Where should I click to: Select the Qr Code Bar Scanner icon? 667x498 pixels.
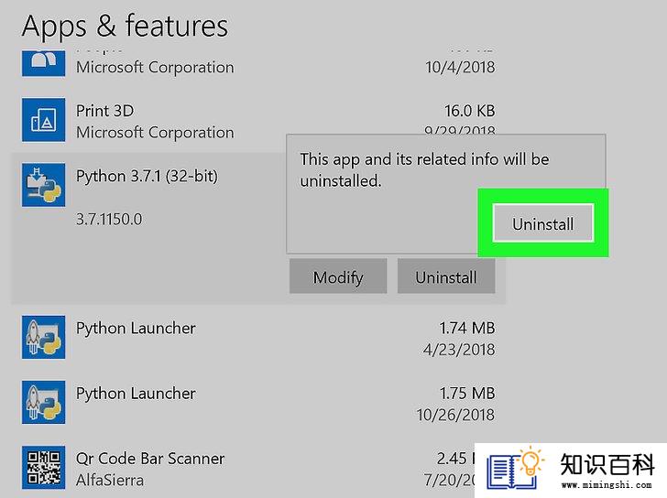[x=43, y=468]
